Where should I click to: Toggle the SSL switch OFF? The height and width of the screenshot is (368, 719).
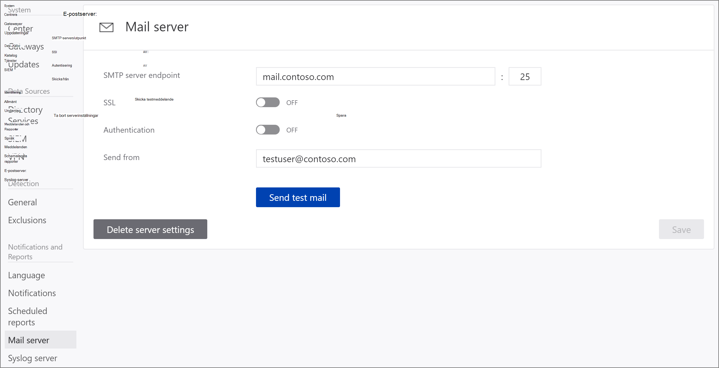tap(268, 102)
